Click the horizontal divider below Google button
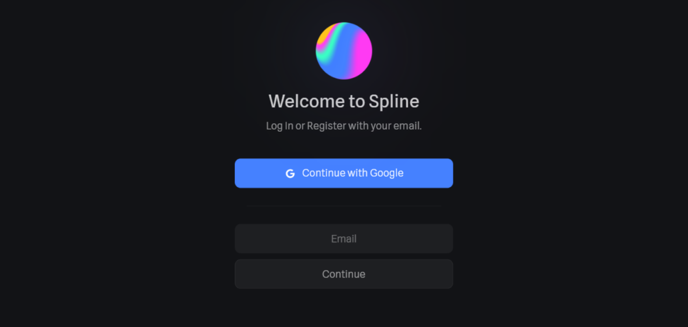688x327 pixels. point(344,205)
